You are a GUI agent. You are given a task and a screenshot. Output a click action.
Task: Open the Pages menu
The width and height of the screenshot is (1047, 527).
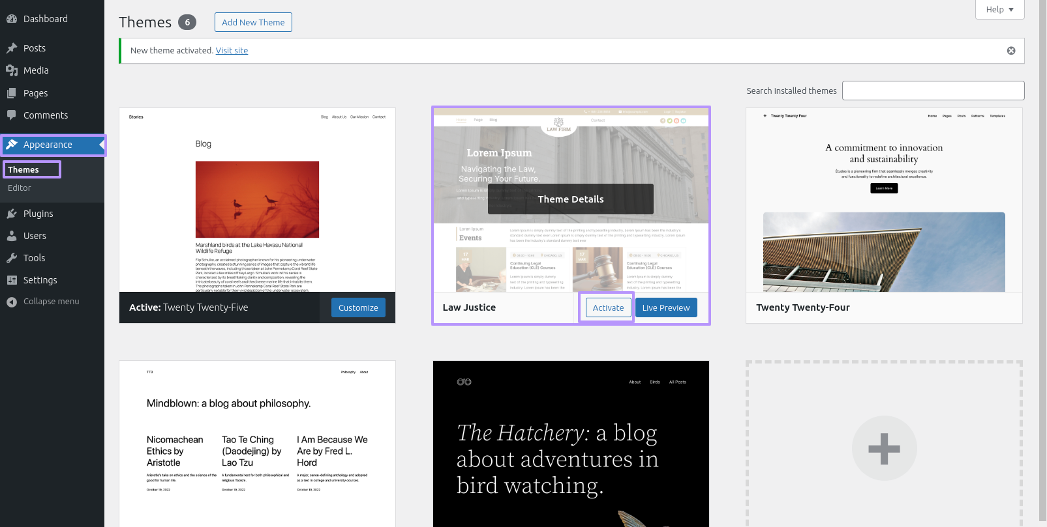tap(52, 93)
